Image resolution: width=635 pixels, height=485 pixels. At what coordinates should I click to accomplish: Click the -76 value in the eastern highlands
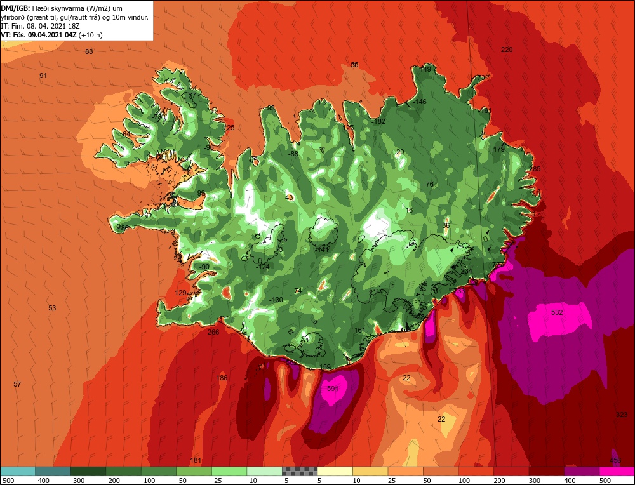429,184
